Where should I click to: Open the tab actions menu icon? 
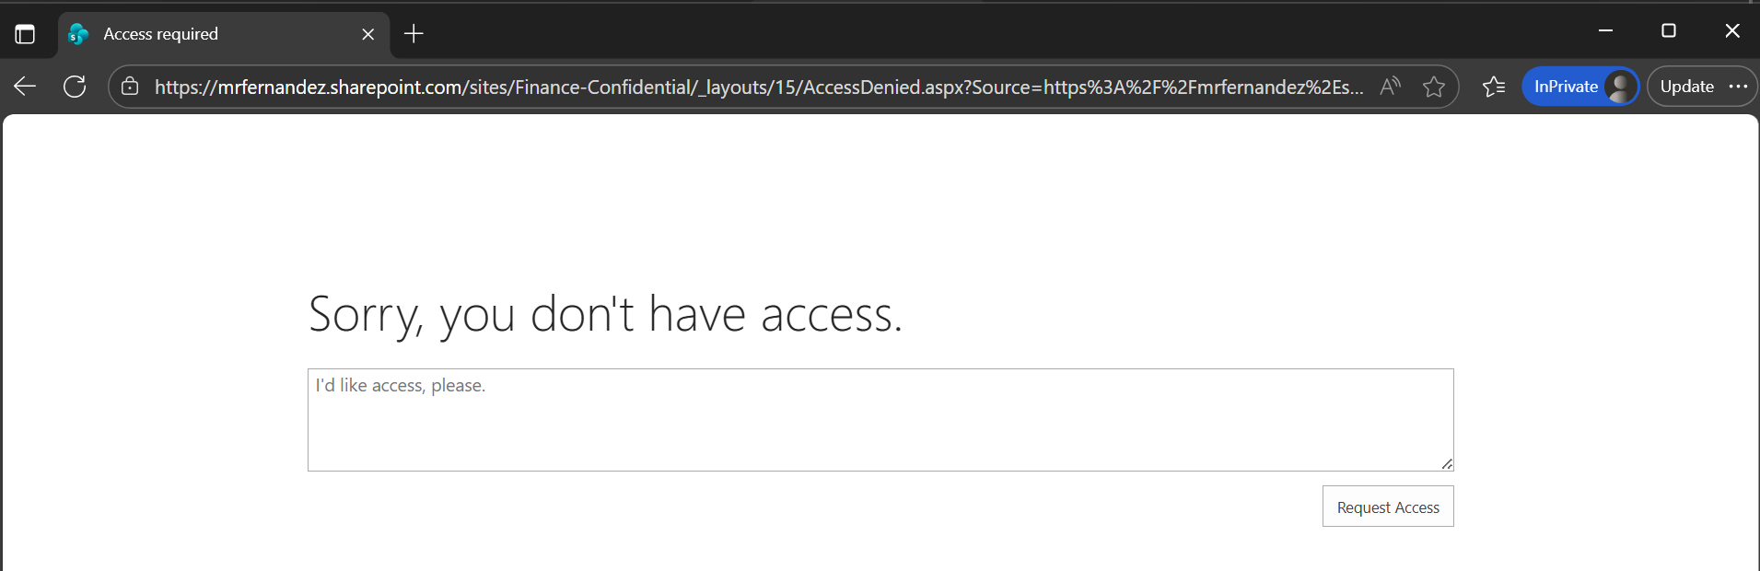[25, 34]
